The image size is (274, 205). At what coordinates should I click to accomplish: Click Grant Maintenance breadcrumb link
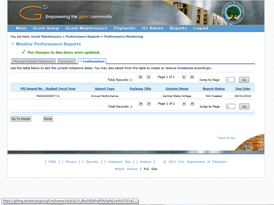[46, 37]
